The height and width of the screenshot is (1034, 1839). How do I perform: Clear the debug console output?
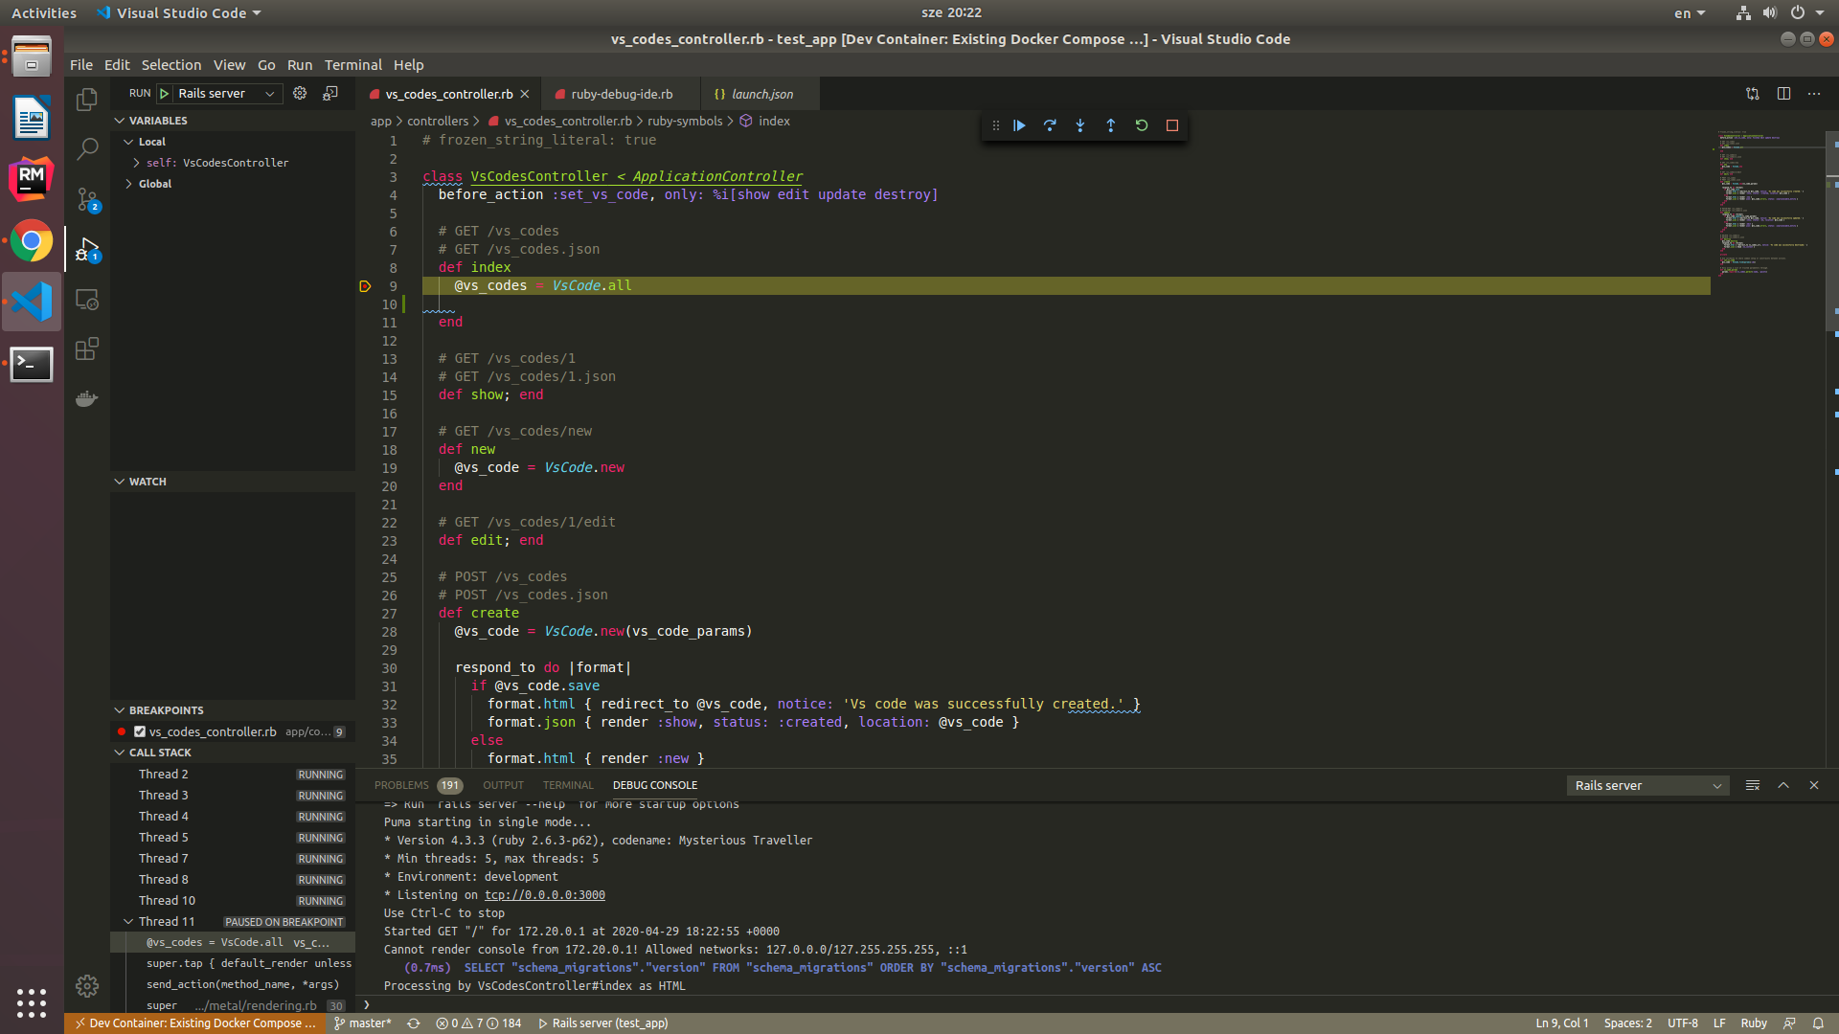click(x=1753, y=785)
